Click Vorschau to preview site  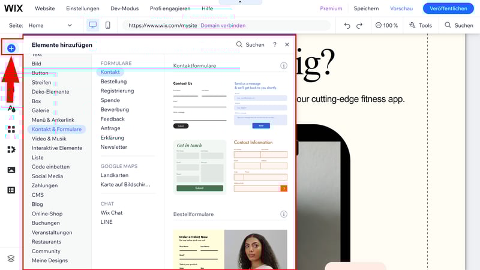coord(401,8)
